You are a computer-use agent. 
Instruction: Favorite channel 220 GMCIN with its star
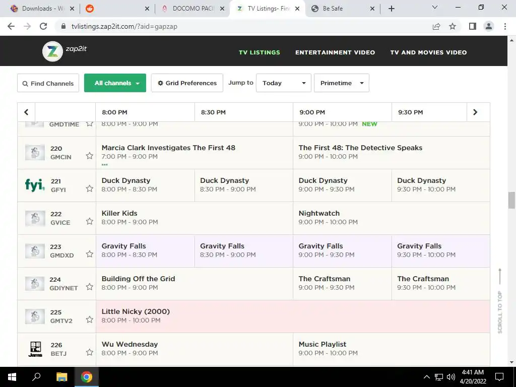pyautogui.click(x=90, y=156)
